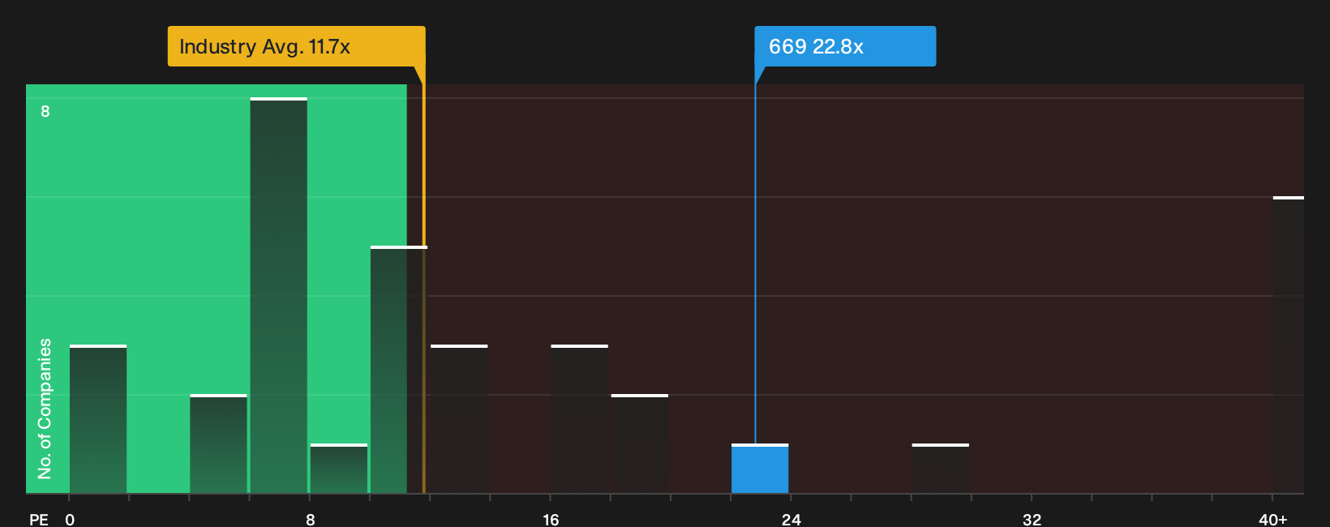The image size is (1330, 527).
Task: Click the 669 22.8x blue label
Action: tap(845, 46)
